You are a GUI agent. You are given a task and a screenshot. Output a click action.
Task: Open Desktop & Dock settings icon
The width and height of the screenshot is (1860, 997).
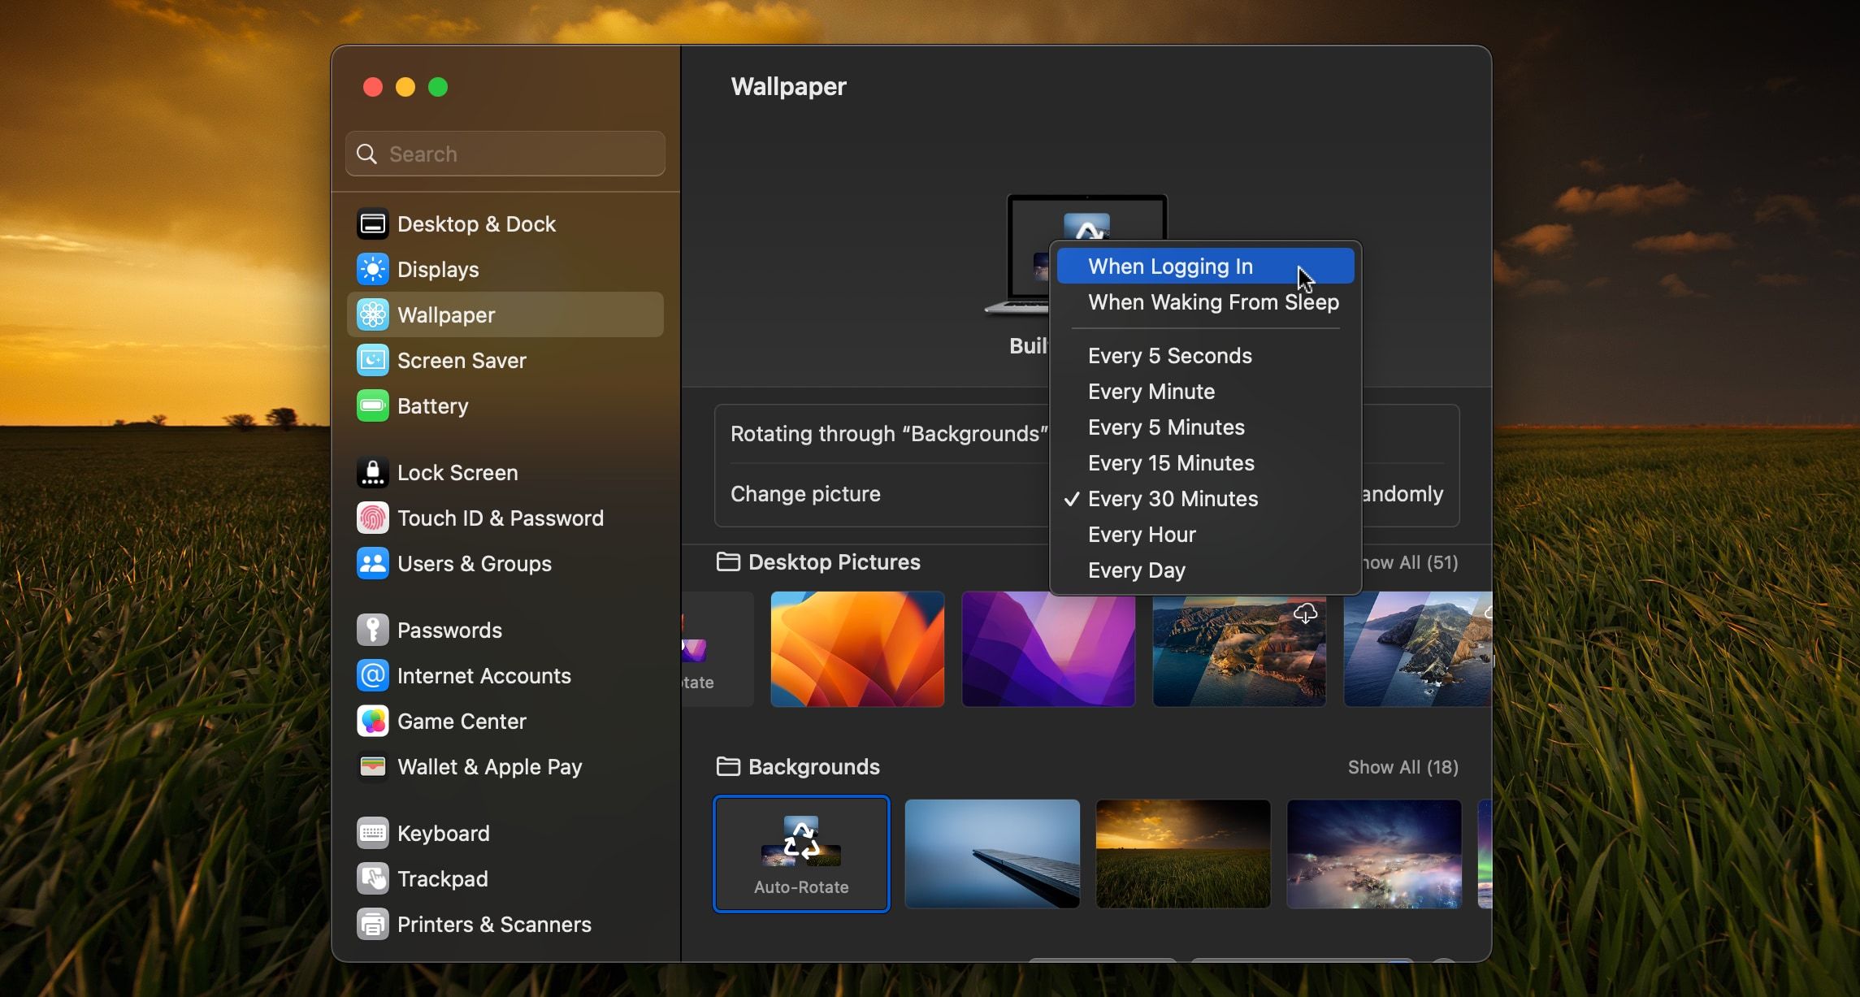[372, 224]
